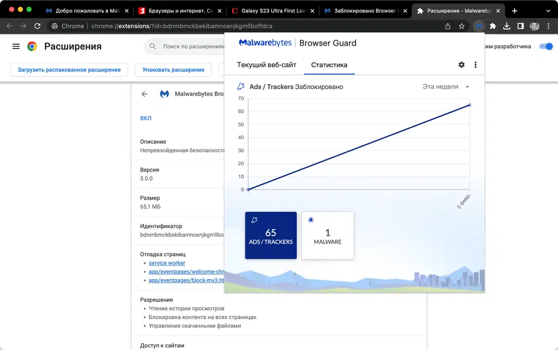Open the Chrome extensions puzzle icon
Screen dimensions: 558x350
click(493, 26)
